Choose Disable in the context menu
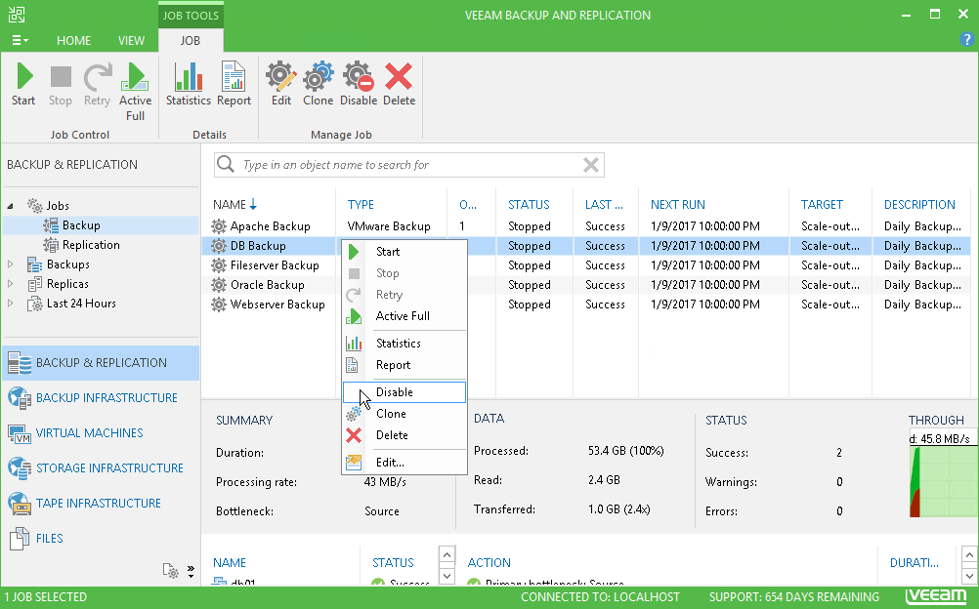 coord(404,392)
